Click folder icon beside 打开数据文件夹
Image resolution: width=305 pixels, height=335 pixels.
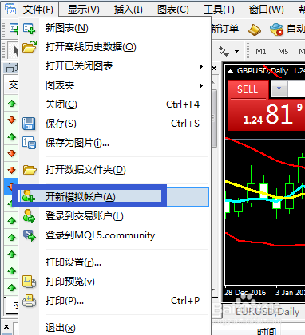[x=30, y=170]
